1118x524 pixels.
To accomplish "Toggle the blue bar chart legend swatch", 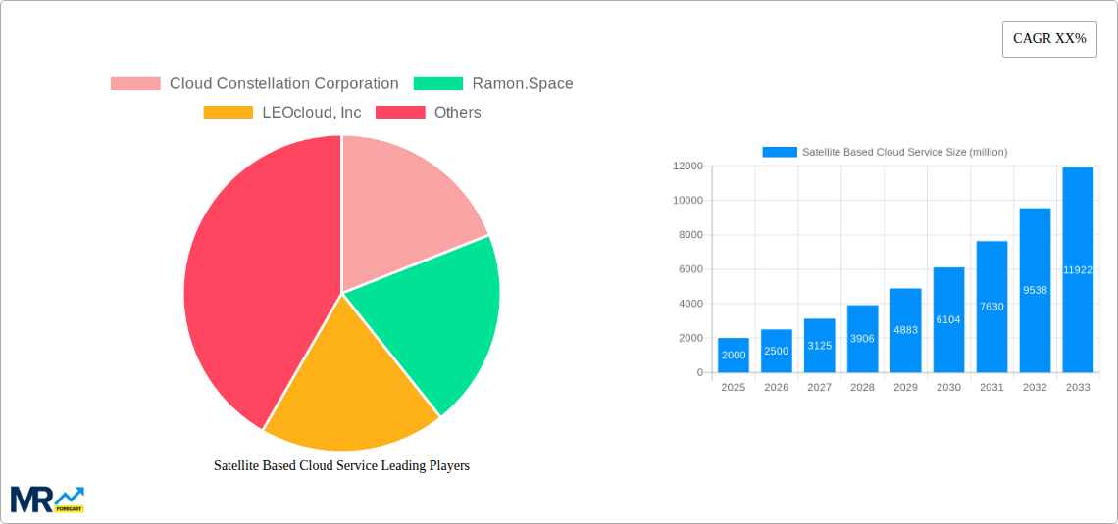I will (x=780, y=152).
